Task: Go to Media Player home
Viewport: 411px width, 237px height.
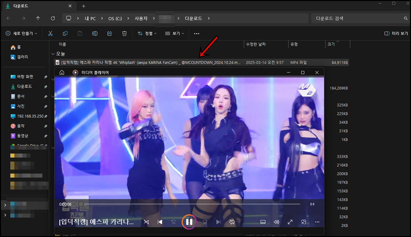Action: click(62, 72)
